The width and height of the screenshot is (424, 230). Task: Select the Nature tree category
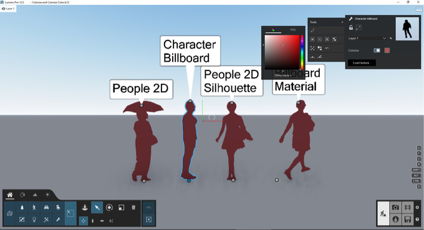(22, 208)
